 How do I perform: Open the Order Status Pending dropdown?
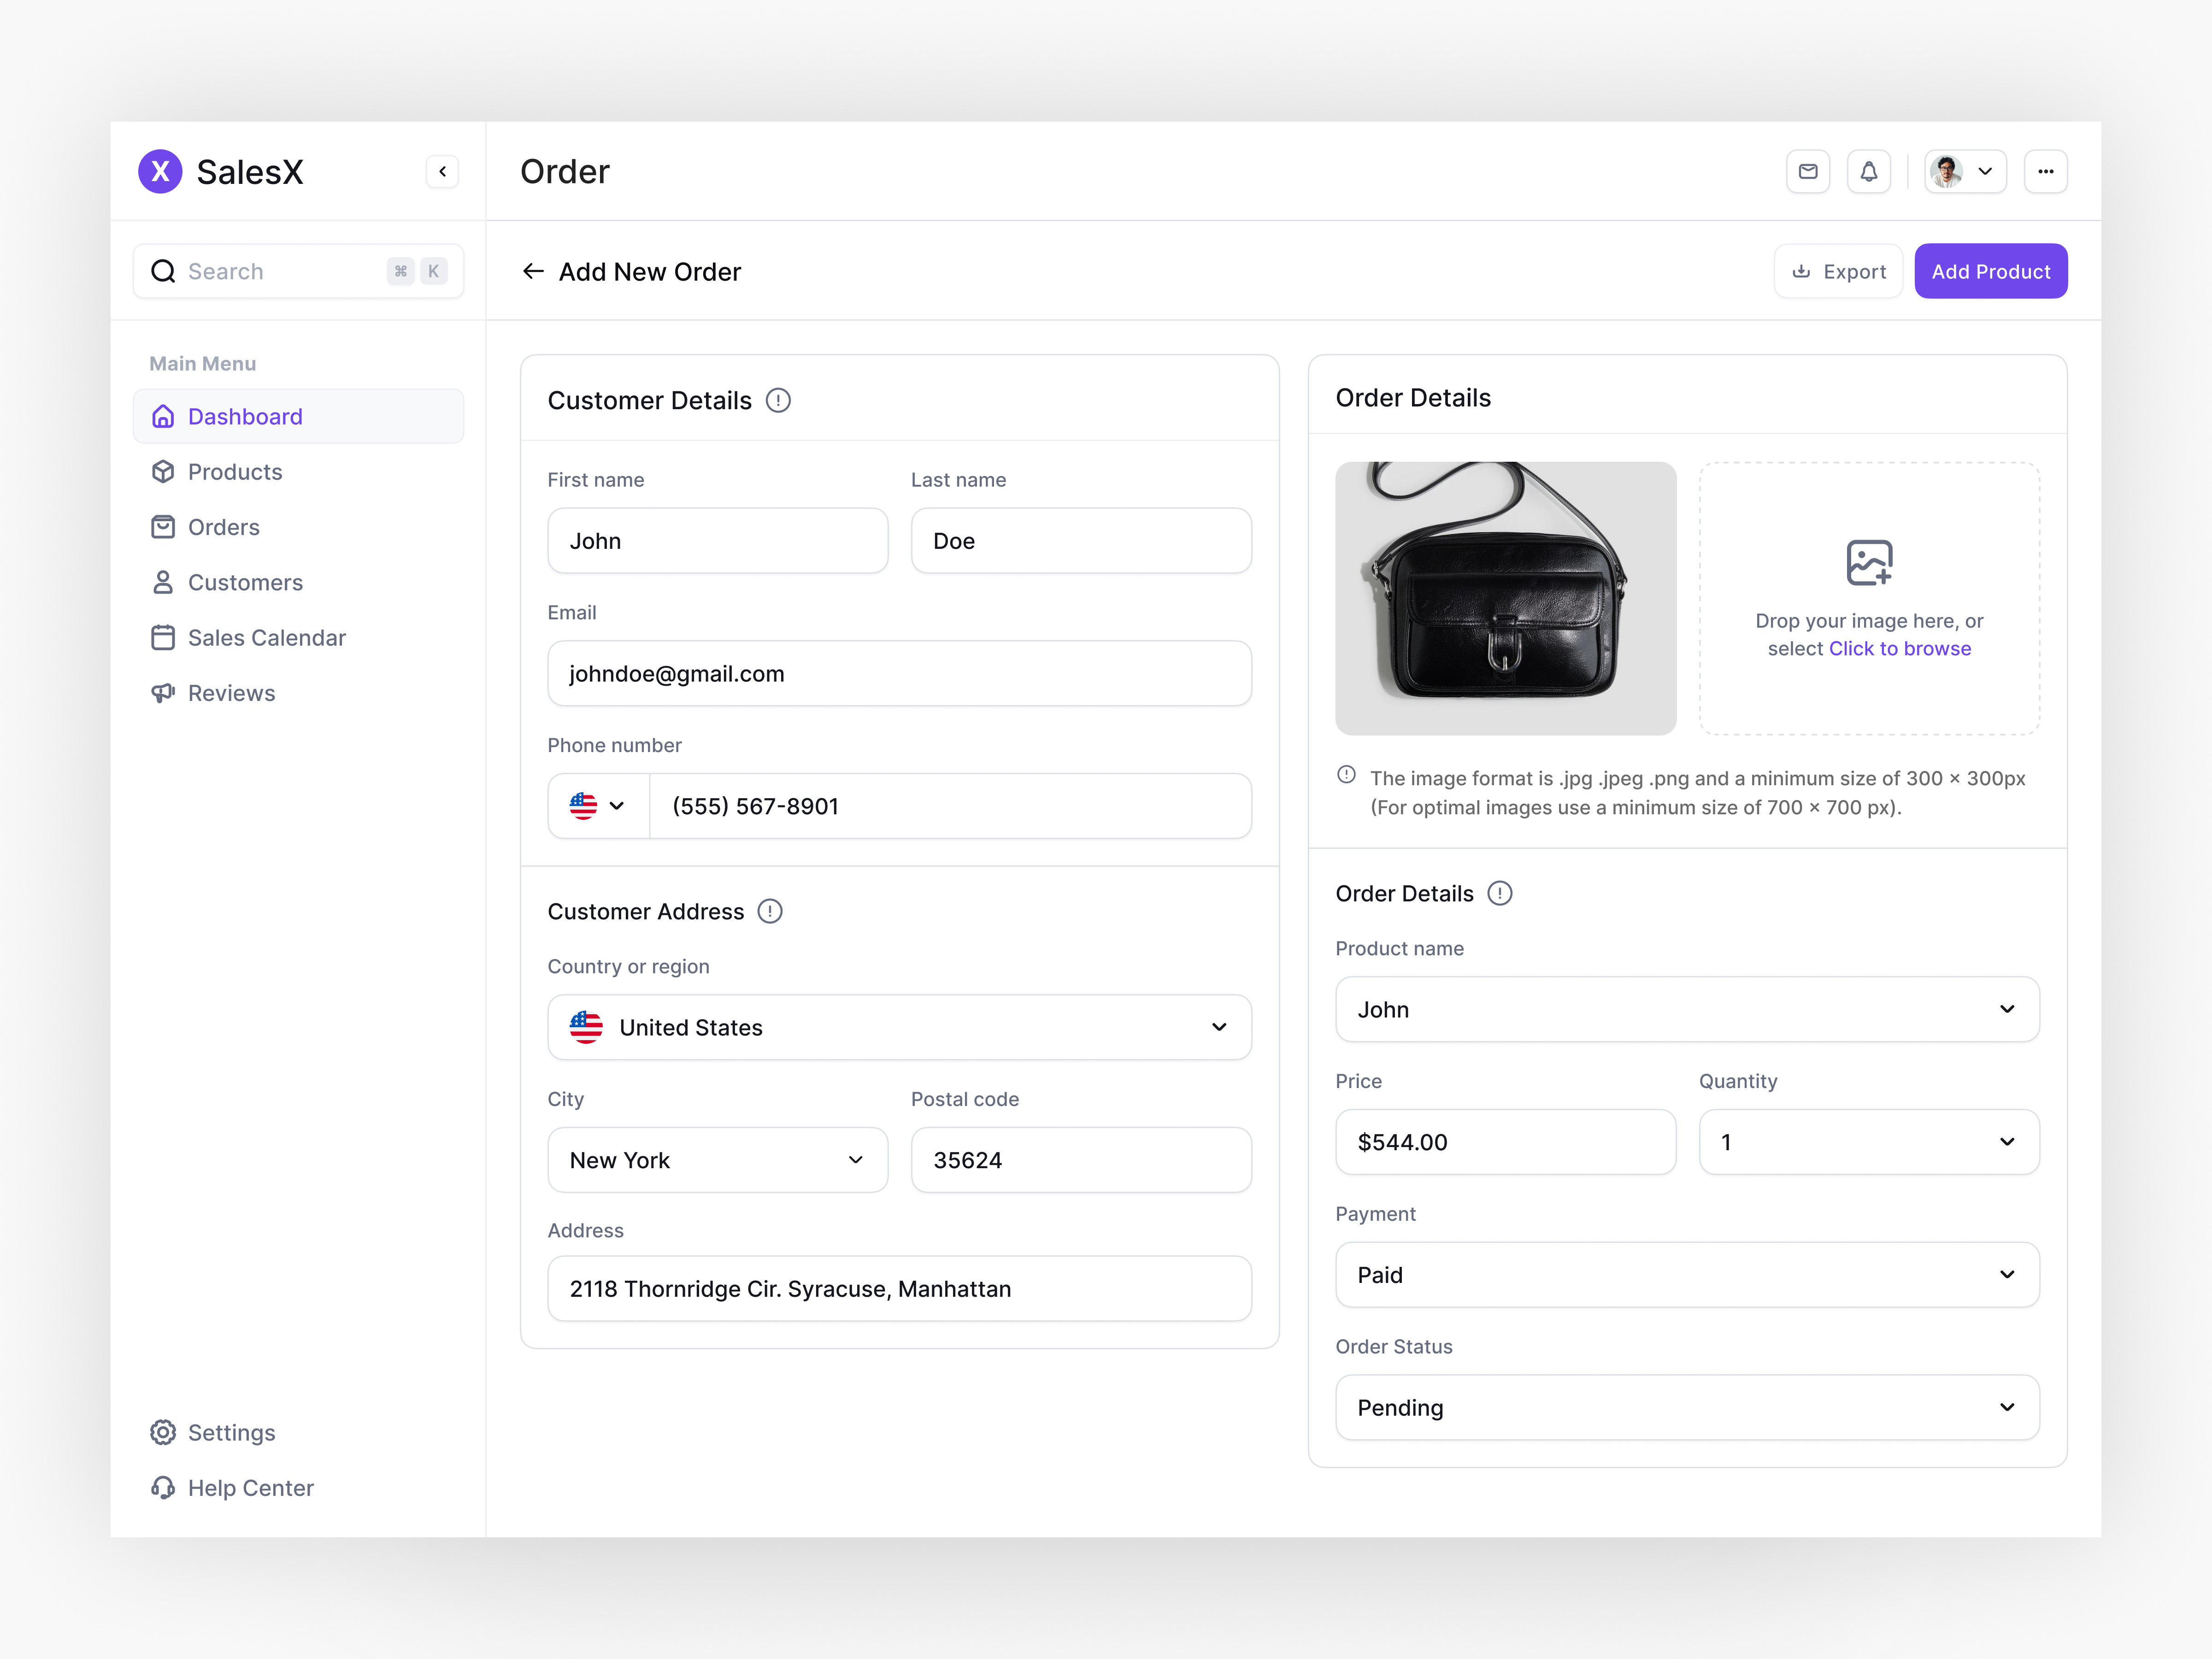1687,1407
